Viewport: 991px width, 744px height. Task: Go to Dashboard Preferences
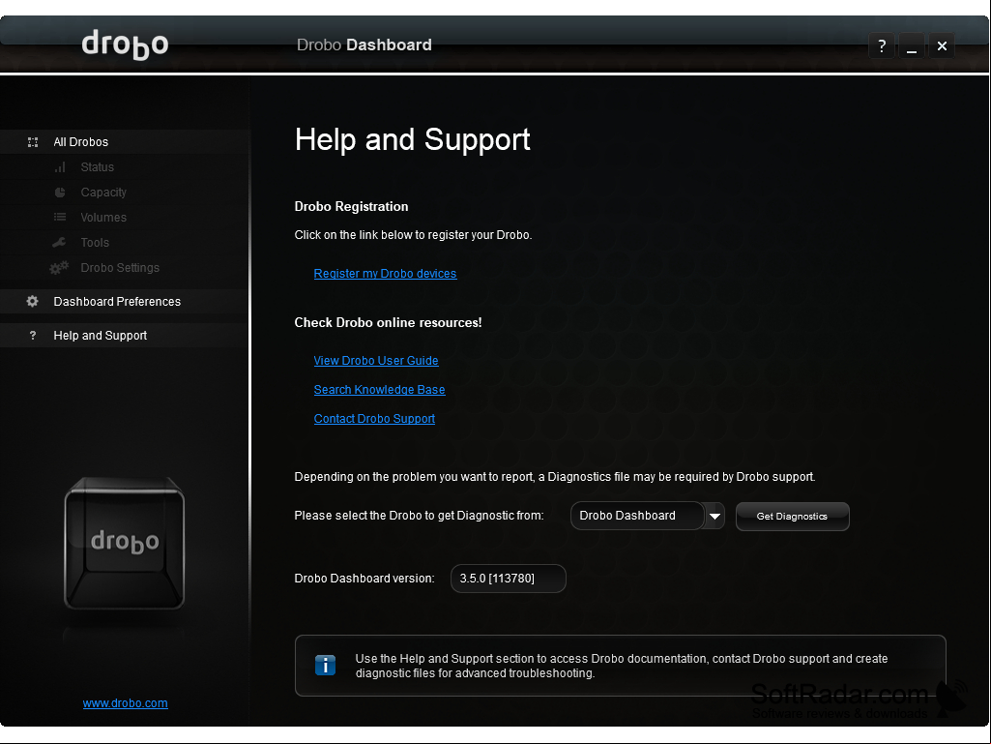pos(125,302)
